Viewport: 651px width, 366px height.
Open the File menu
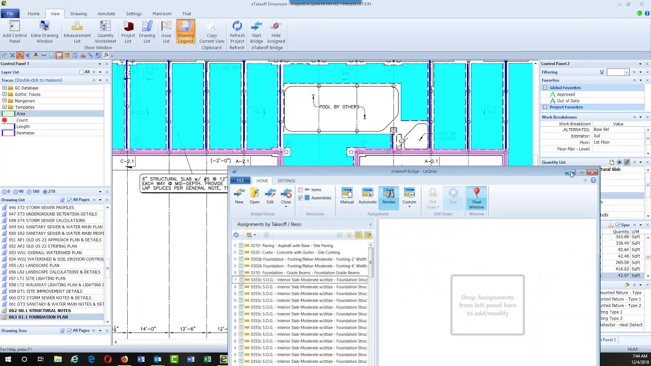pos(10,14)
